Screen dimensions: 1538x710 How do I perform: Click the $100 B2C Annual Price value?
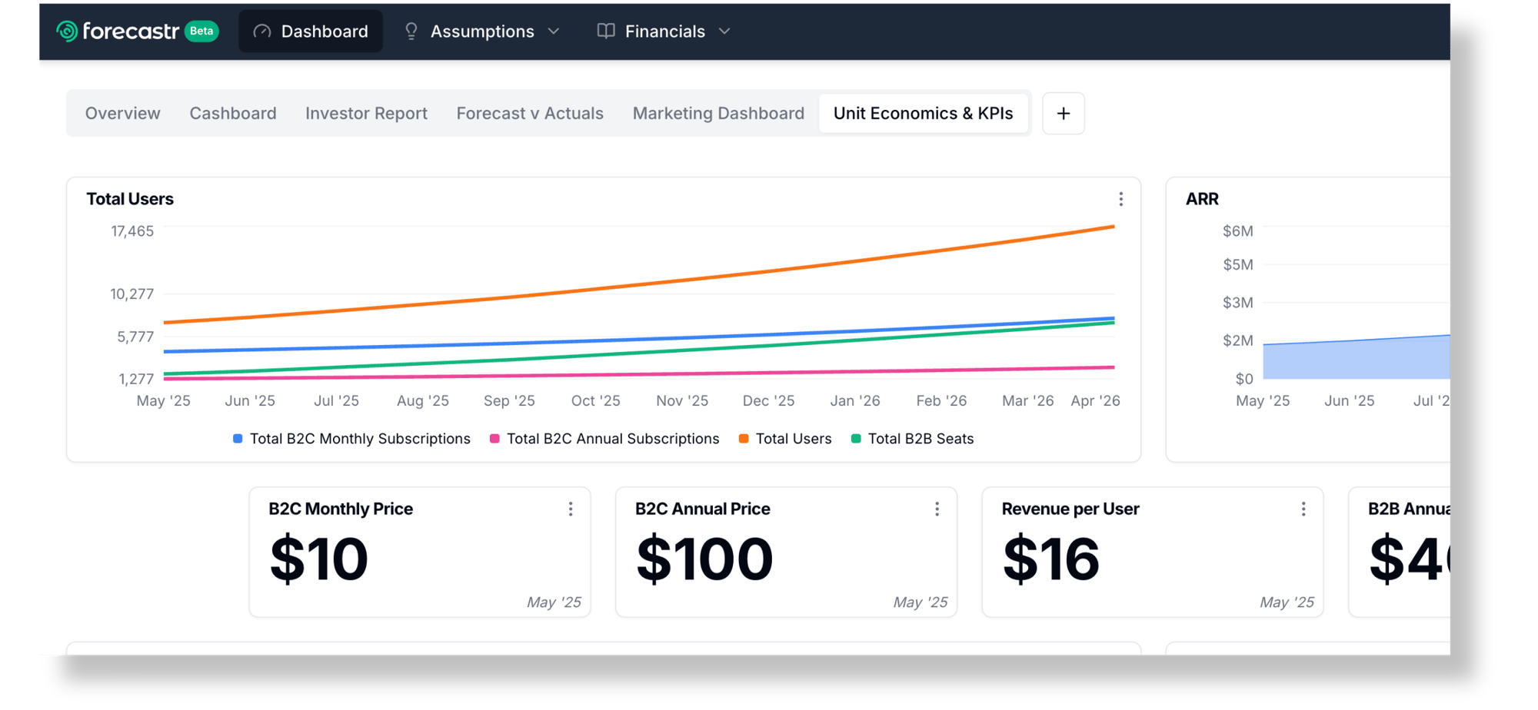pyautogui.click(x=704, y=559)
